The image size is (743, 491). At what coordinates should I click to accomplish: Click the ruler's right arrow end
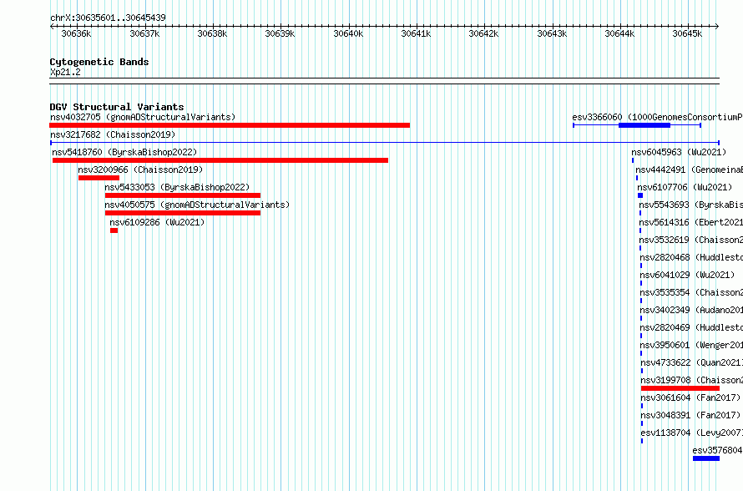coord(717,27)
